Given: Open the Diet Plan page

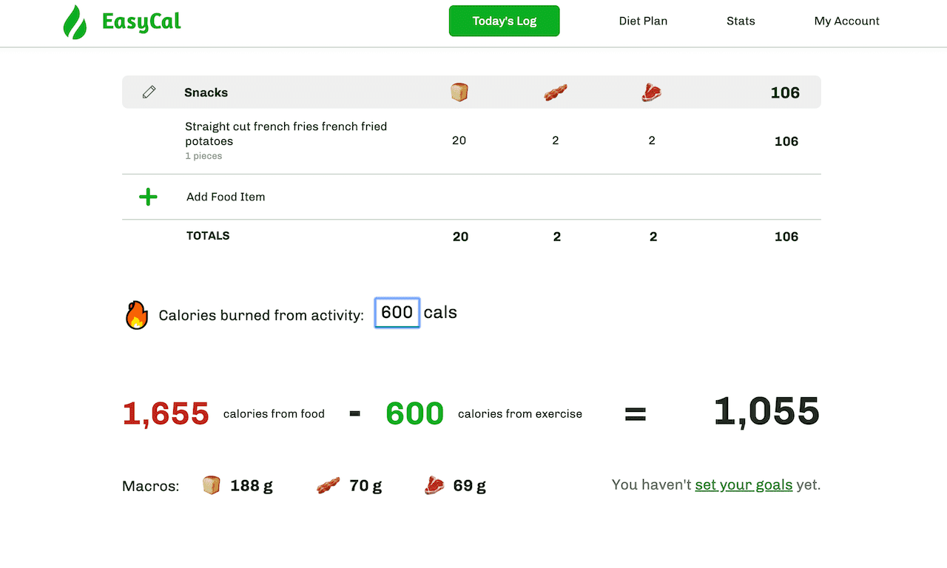Looking at the screenshot, I should pyautogui.click(x=643, y=21).
